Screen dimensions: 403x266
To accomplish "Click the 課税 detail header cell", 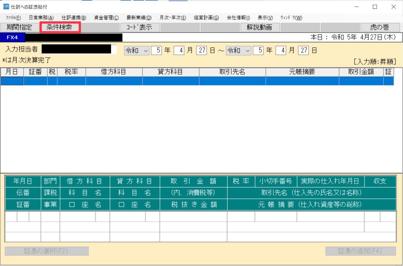I will pos(50,193).
